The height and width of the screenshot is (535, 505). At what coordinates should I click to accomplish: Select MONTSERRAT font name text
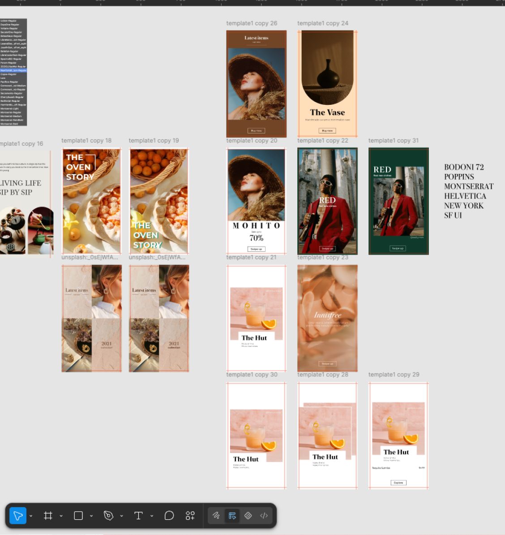pyautogui.click(x=469, y=186)
